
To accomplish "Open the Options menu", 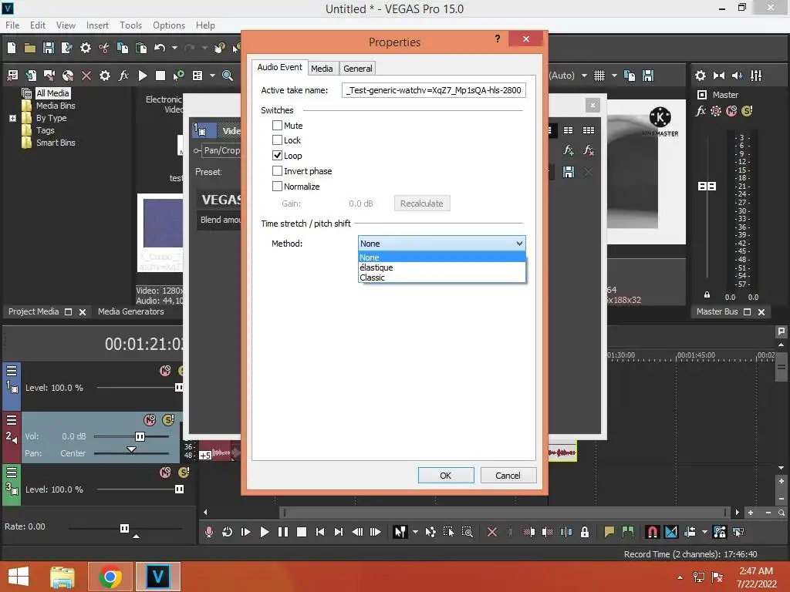I will [169, 25].
